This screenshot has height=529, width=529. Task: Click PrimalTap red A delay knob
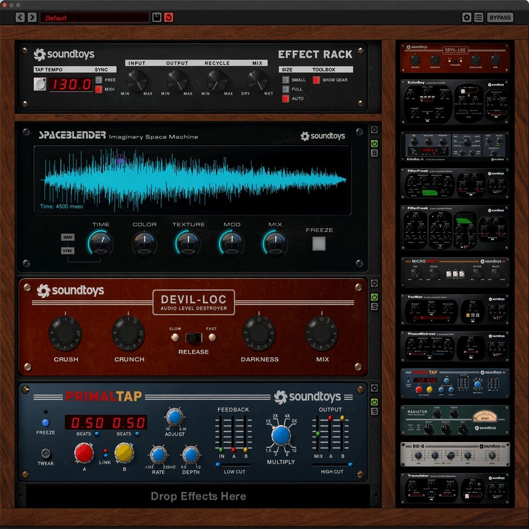click(x=84, y=453)
